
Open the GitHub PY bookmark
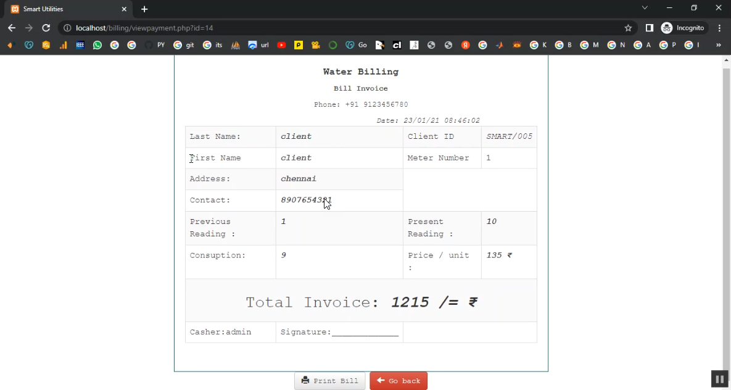pos(155,45)
